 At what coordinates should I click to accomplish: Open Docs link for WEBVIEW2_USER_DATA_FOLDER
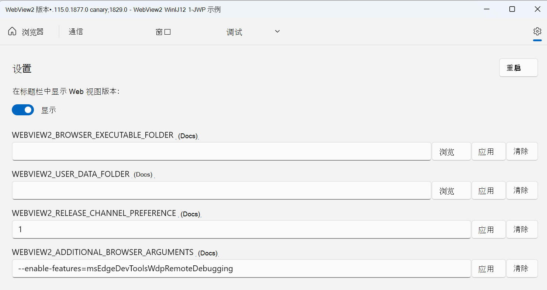(143, 175)
